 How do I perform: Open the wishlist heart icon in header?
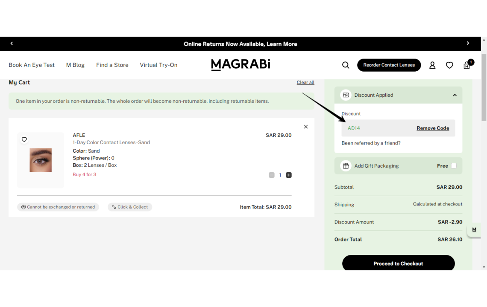click(449, 65)
